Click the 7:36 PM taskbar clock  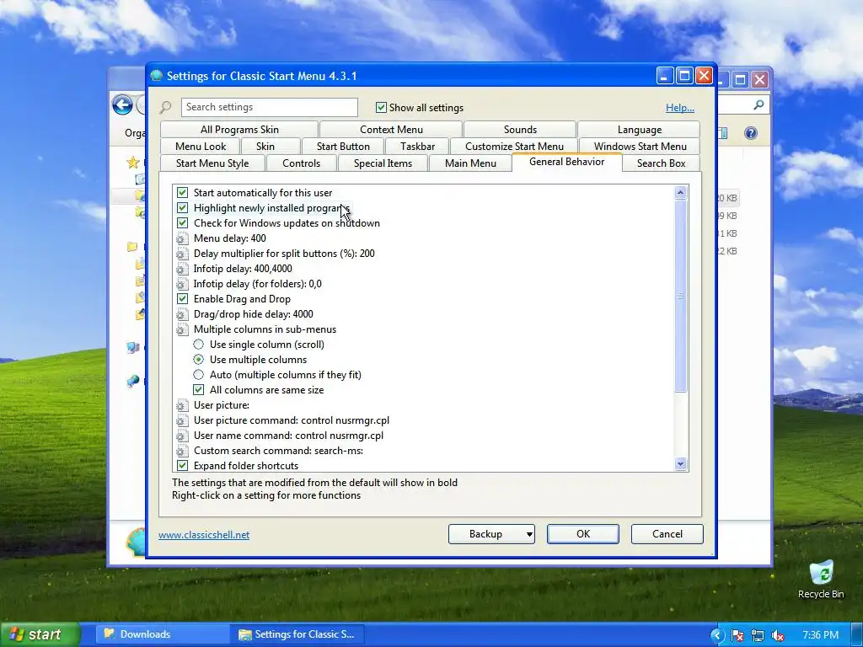click(x=820, y=635)
